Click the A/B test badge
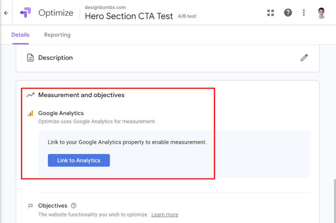Image resolution: width=336 pixels, height=223 pixels. pyautogui.click(x=187, y=16)
